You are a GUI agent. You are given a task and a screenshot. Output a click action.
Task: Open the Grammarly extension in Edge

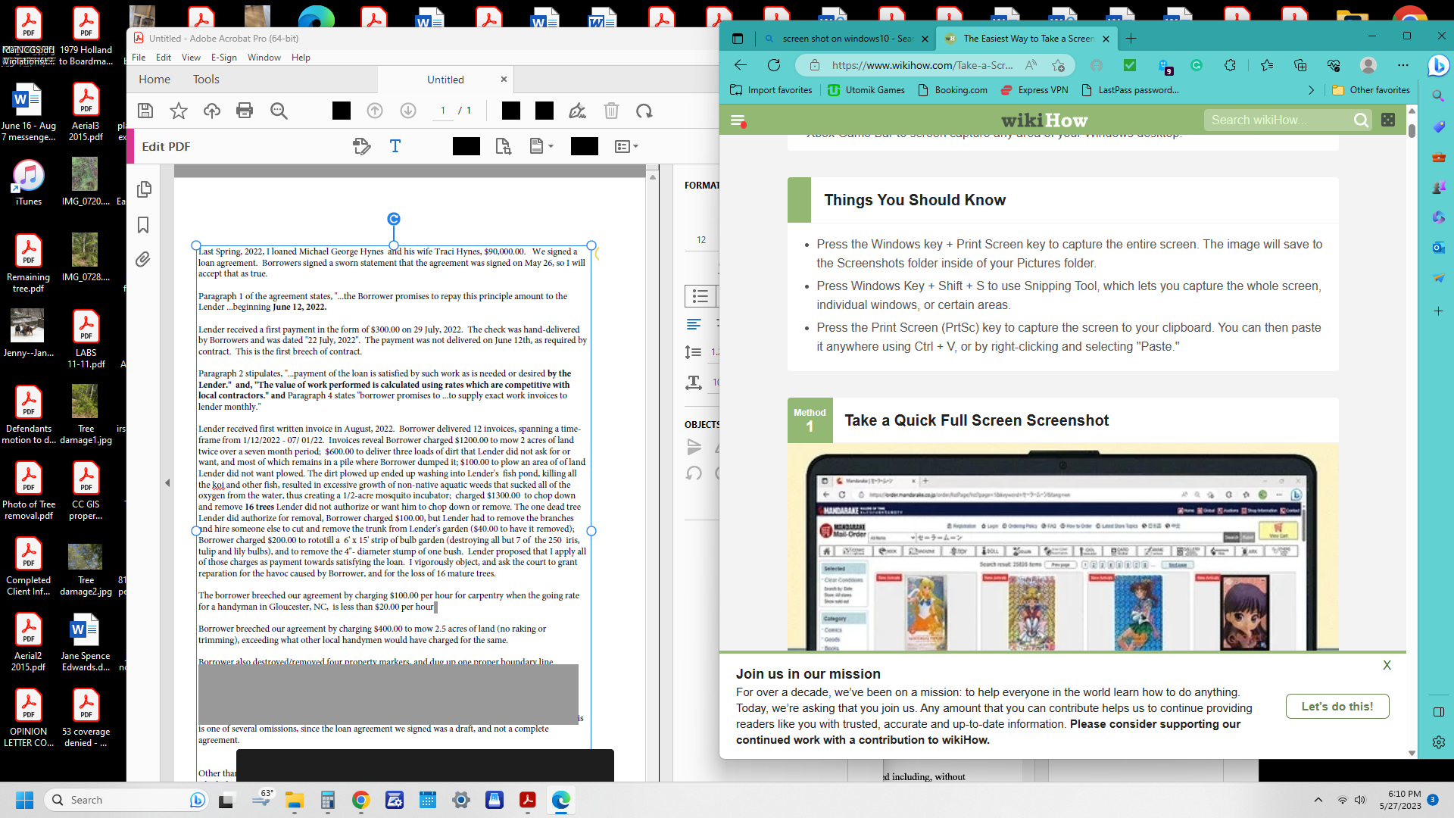click(x=1197, y=66)
